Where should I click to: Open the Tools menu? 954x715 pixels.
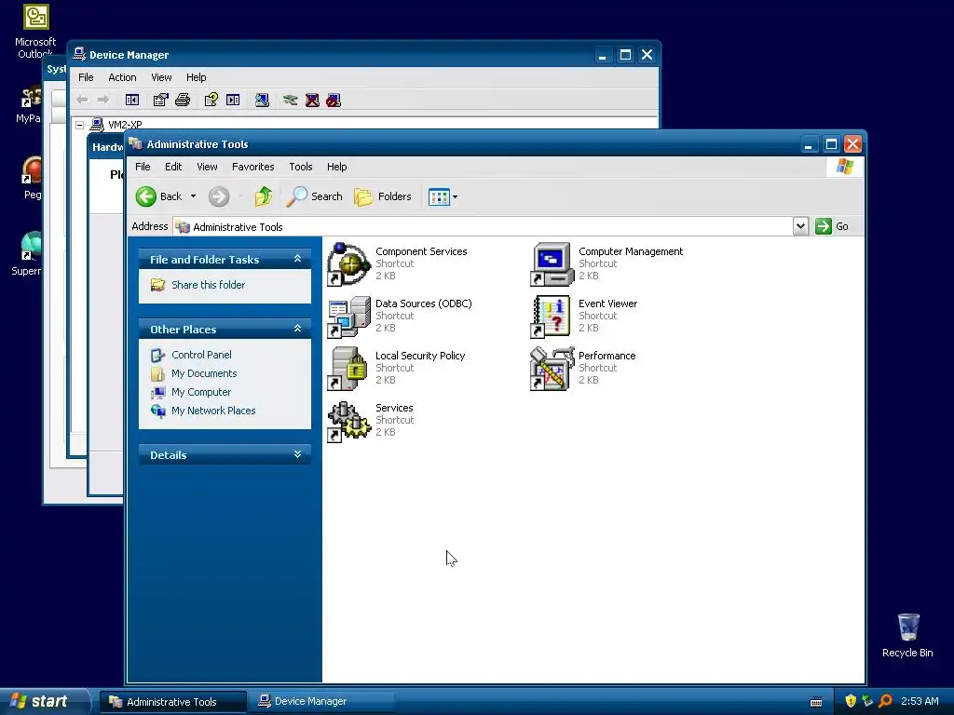pyautogui.click(x=301, y=167)
